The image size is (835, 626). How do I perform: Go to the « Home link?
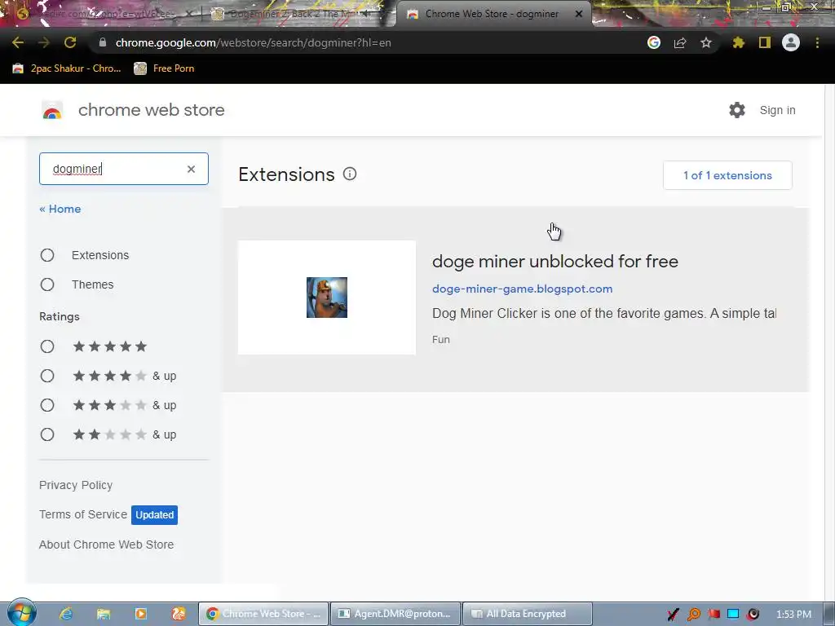click(60, 209)
